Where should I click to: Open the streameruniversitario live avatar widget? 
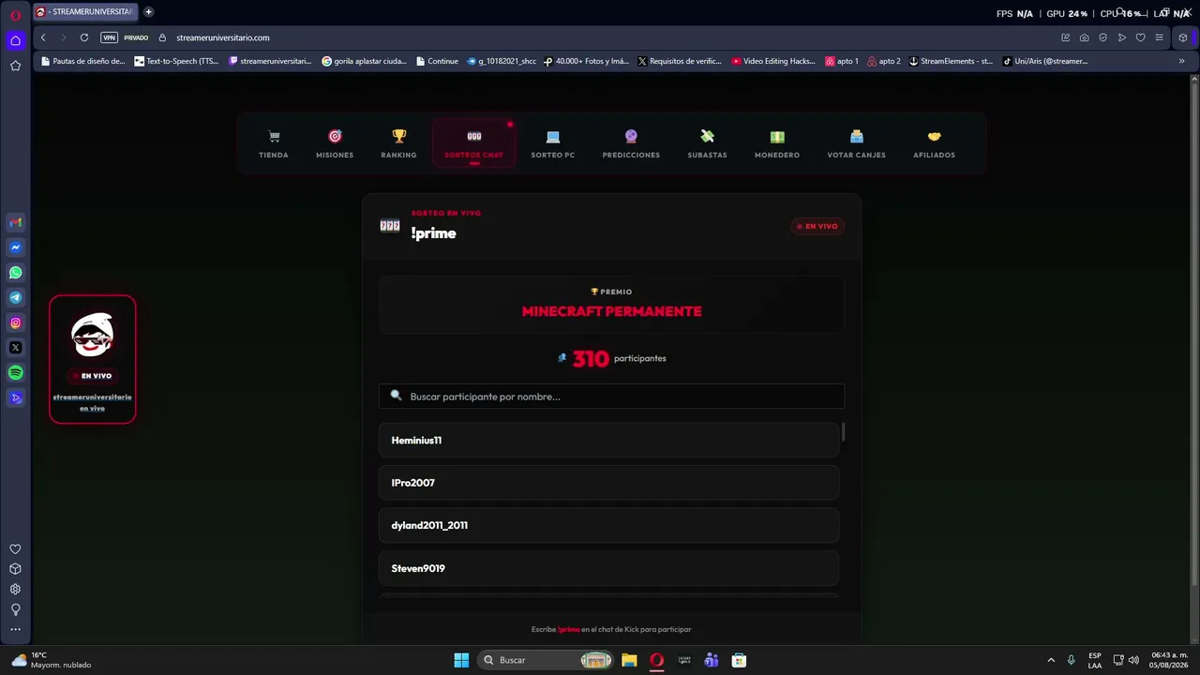pyautogui.click(x=92, y=359)
